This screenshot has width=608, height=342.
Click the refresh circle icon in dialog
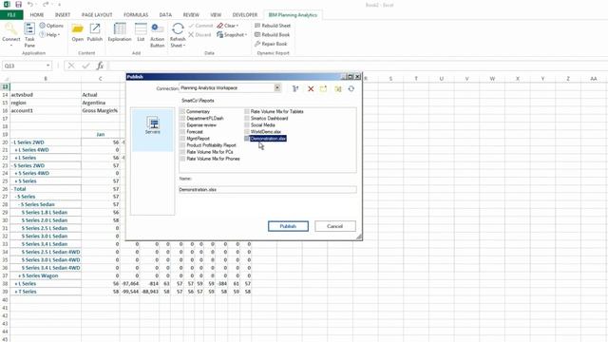tap(351, 88)
